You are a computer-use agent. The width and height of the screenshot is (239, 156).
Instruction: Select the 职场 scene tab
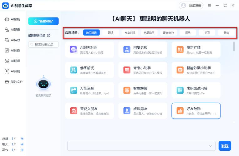(111, 32)
